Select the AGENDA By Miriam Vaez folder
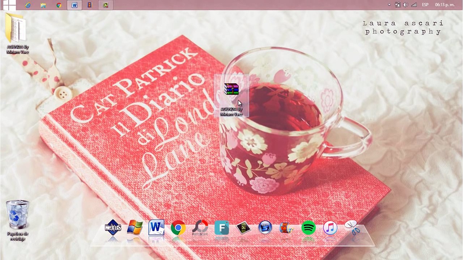Image resolution: width=463 pixels, height=260 pixels. point(17,34)
